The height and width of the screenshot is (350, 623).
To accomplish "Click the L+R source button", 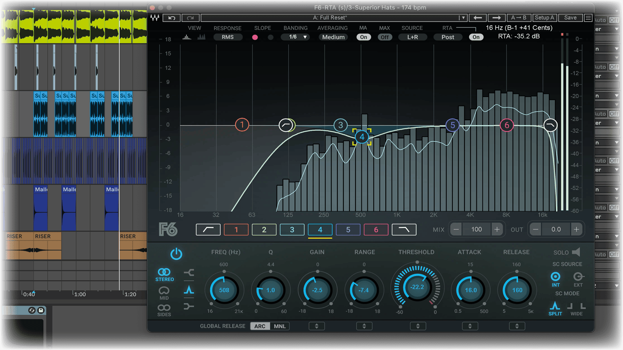I will 413,37.
